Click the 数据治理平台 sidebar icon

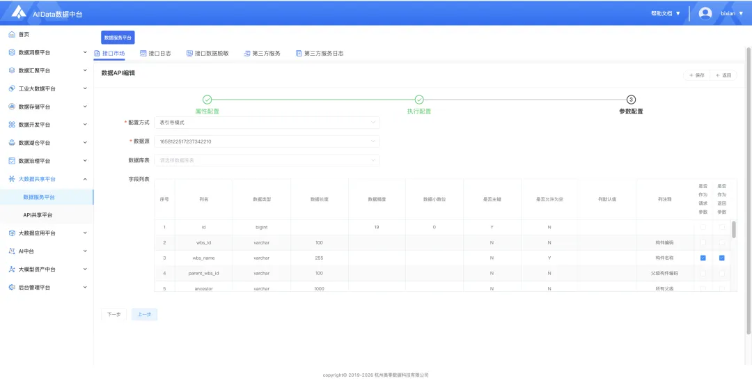point(12,161)
